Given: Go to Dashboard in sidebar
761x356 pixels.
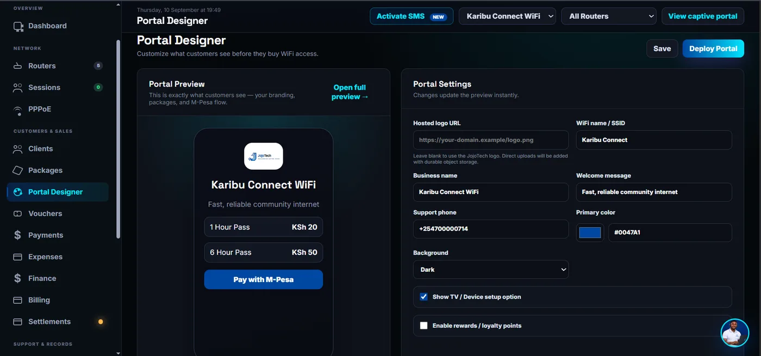Looking at the screenshot, I should (x=58, y=26).
